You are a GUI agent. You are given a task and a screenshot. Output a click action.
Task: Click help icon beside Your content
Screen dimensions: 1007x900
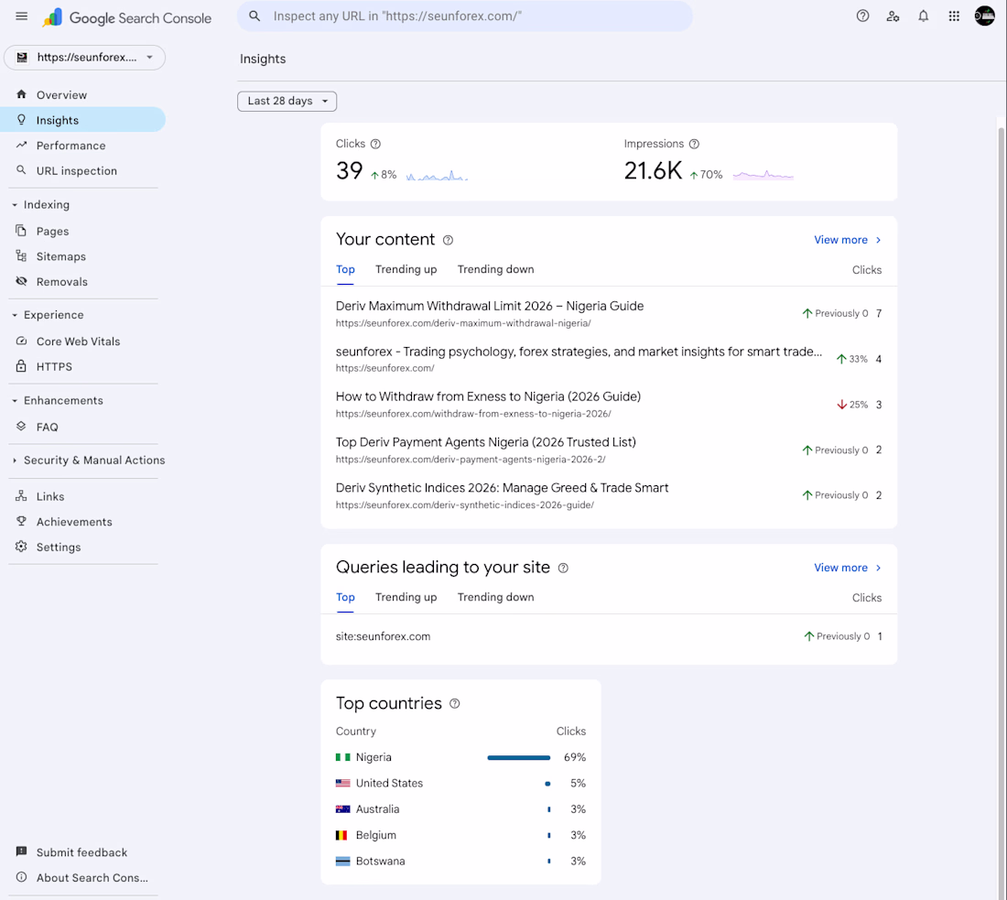point(448,240)
